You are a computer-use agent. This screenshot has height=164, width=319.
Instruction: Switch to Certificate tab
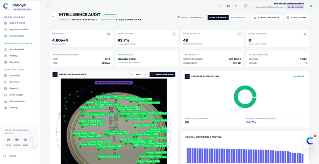[x=238, y=18]
